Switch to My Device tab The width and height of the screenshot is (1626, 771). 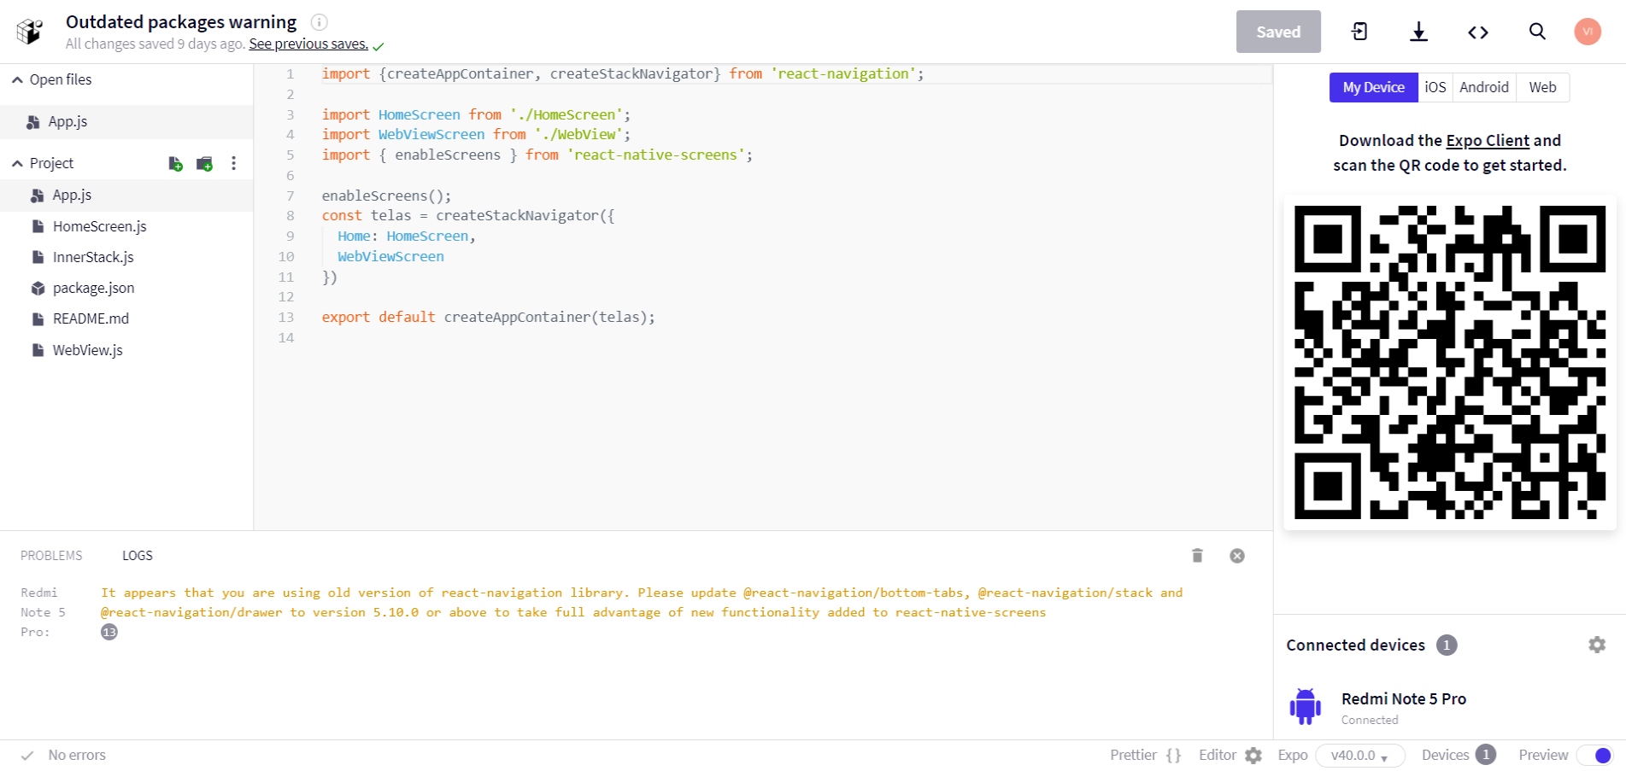pos(1373,87)
